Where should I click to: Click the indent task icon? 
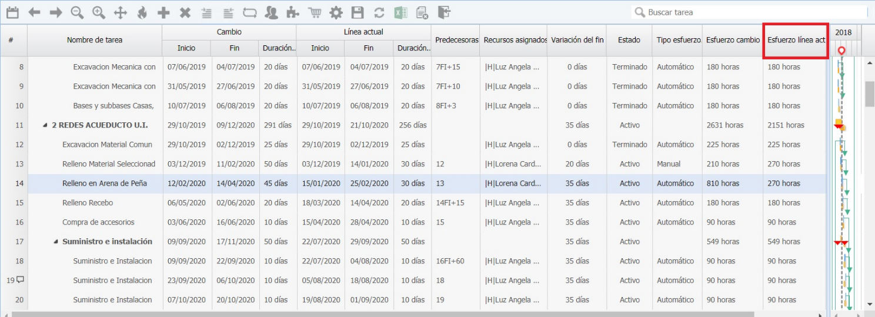pos(206,12)
